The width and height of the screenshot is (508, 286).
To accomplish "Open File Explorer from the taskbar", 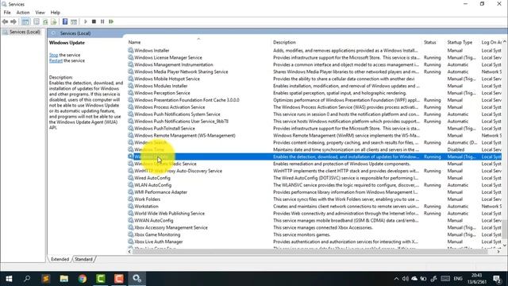I will point(63,279).
